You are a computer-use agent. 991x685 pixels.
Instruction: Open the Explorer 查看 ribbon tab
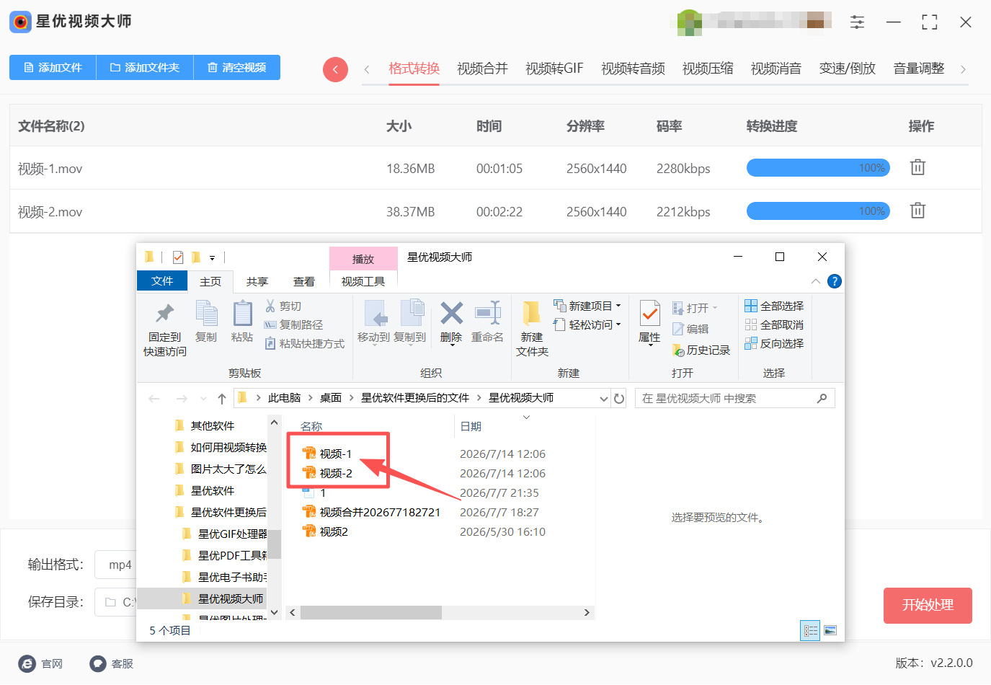[304, 281]
